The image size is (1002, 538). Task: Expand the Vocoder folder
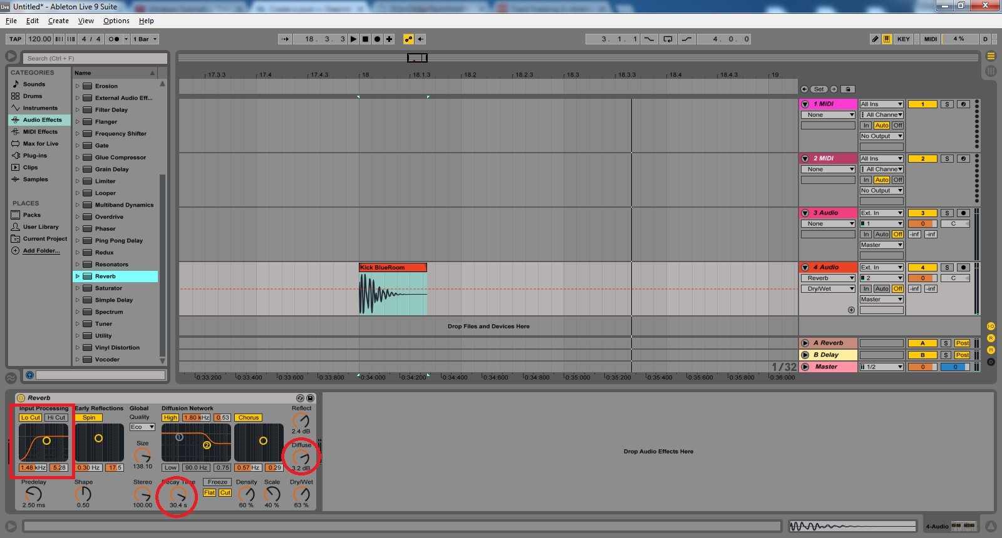78,360
